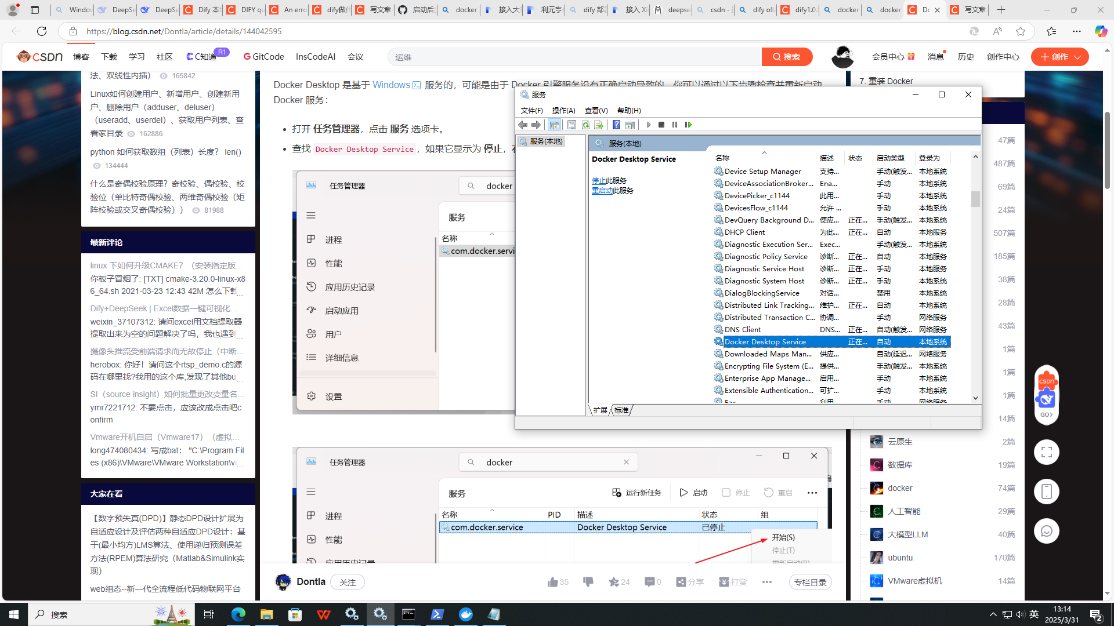The height and width of the screenshot is (626, 1114).
Task: Click the thumbs-up like icon below article
Action: (x=552, y=582)
